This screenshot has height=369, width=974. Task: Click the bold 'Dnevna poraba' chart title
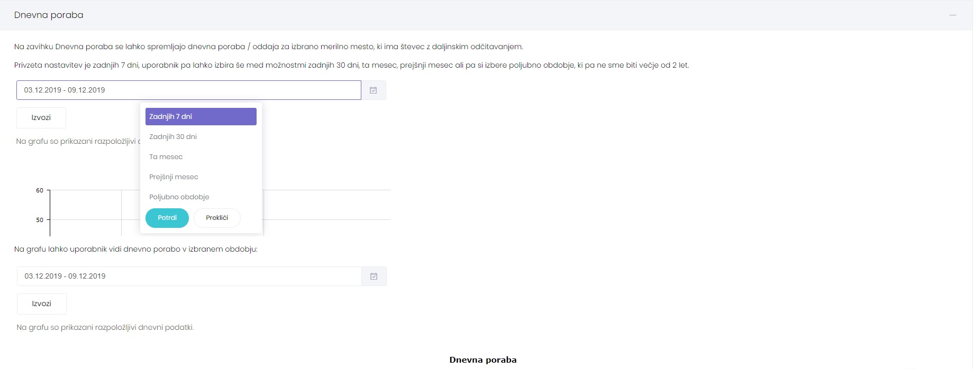483,360
